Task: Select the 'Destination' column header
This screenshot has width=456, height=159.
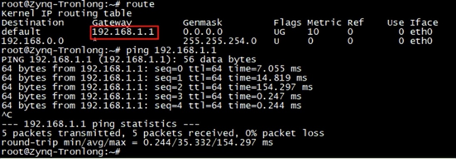Action: tap(33, 23)
